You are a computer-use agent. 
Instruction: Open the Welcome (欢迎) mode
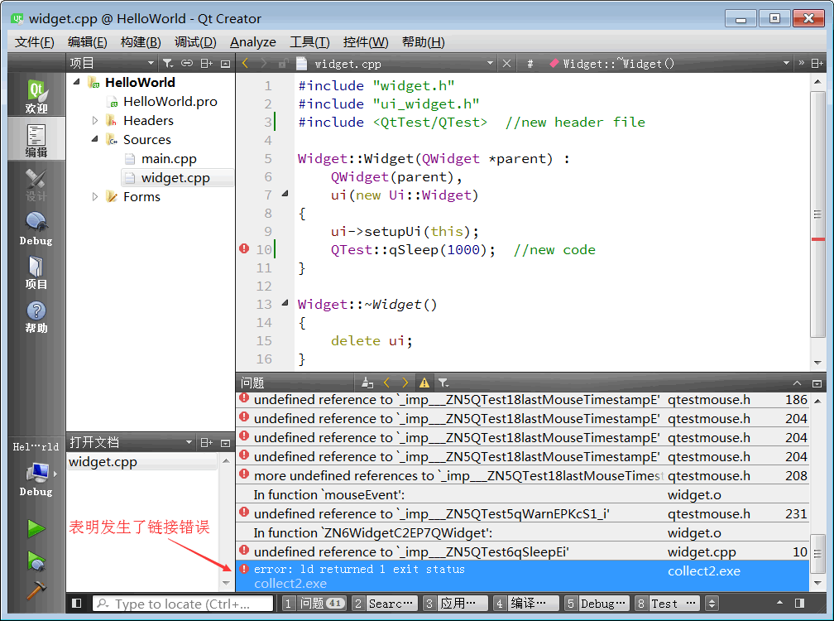(x=36, y=96)
